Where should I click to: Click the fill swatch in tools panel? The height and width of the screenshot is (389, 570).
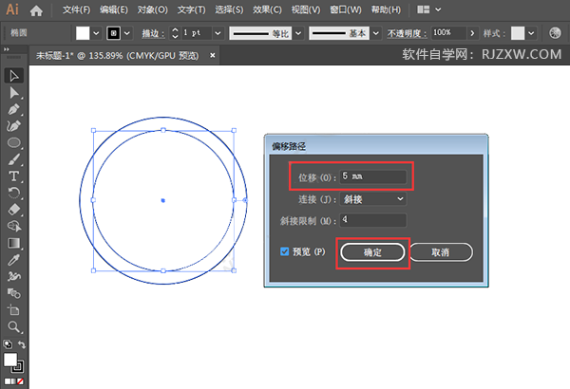pyautogui.click(x=10, y=360)
